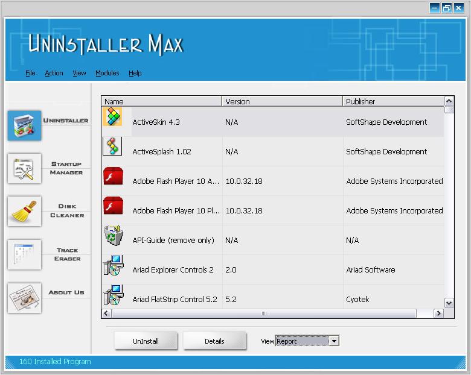Click version 2.0 of Ariad Explorer Controls
Screen dimensions: 471x375
(x=231, y=269)
